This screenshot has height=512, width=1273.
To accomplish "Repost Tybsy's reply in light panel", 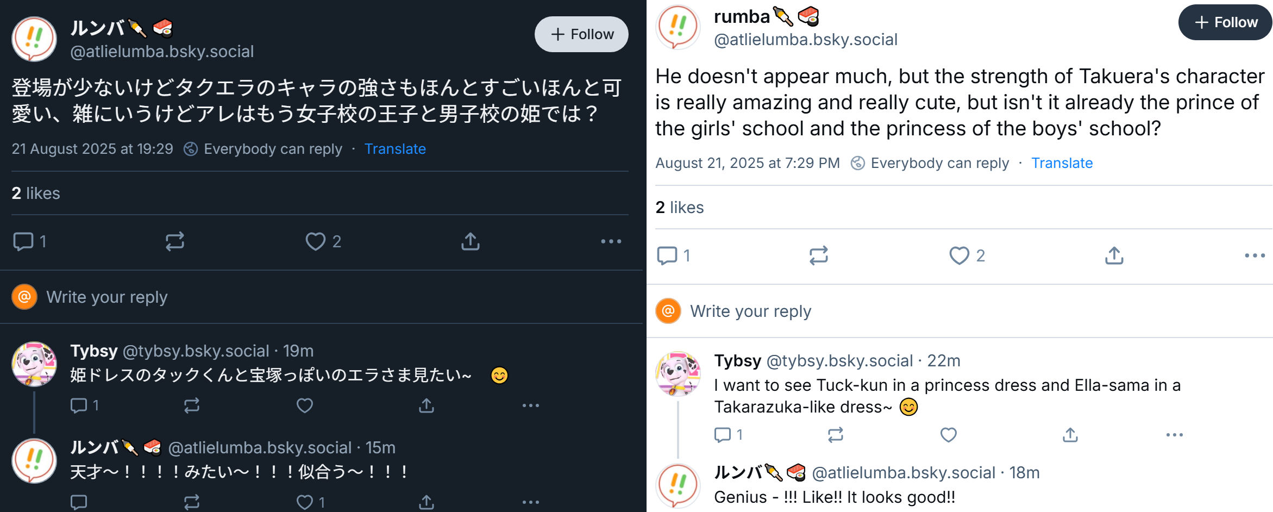I will click(x=836, y=435).
